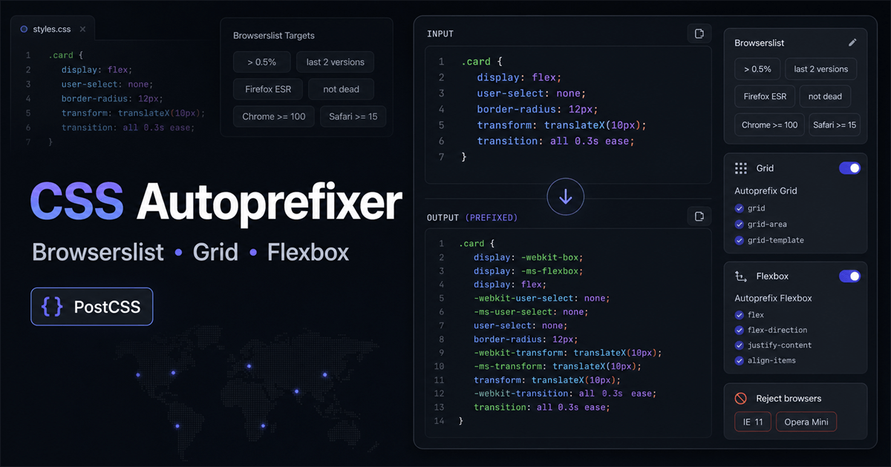891x467 pixels.
Task: Click 'Browserslist • Grid • Flexbox' subtitle
Action: tap(191, 252)
